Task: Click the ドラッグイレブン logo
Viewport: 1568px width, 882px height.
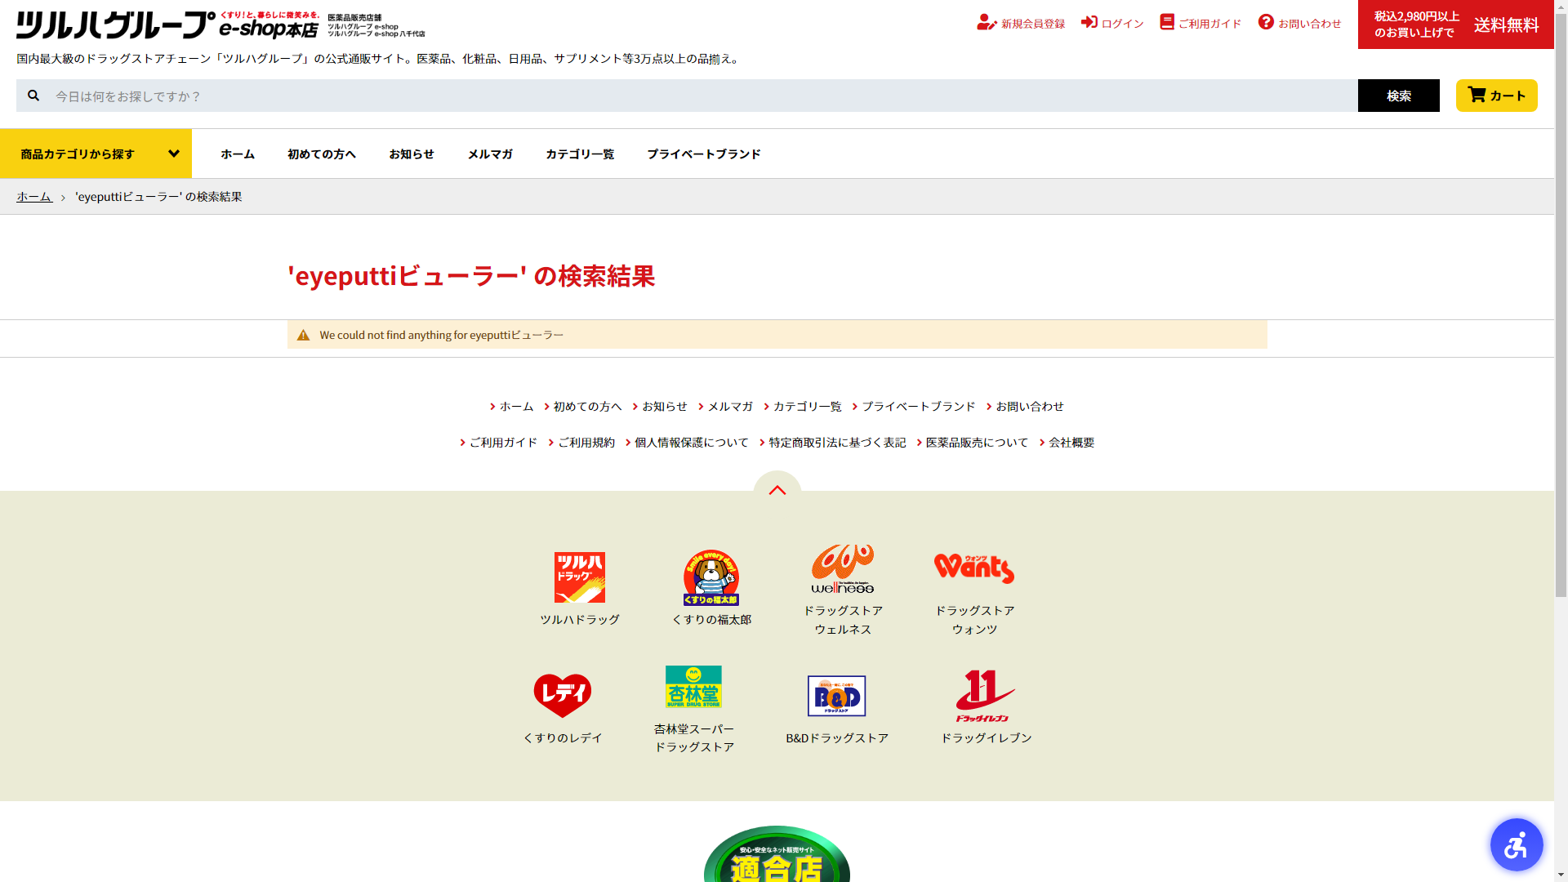Action: click(x=985, y=696)
